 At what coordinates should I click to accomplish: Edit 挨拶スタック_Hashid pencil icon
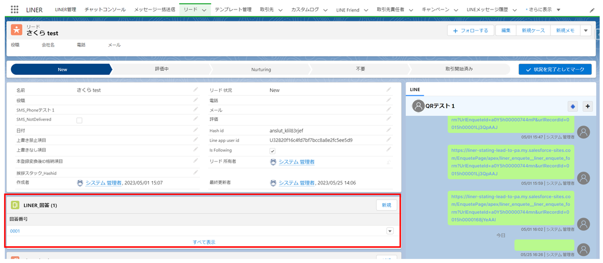pos(196,172)
